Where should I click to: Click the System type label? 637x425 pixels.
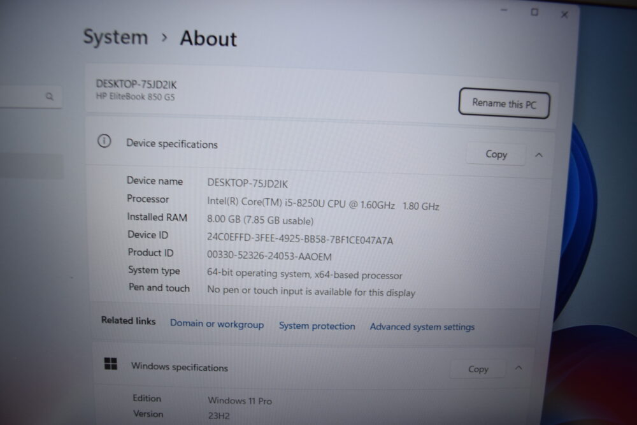(154, 270)
